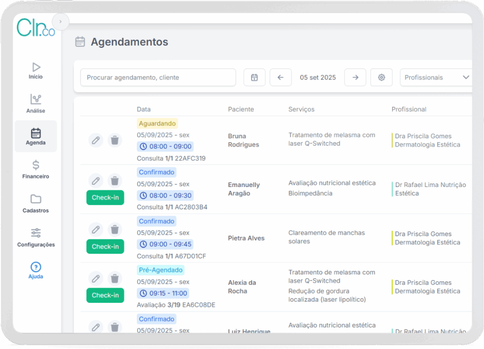Click the pencil edit icon for Bruna Rodrigues

(95, 140)
